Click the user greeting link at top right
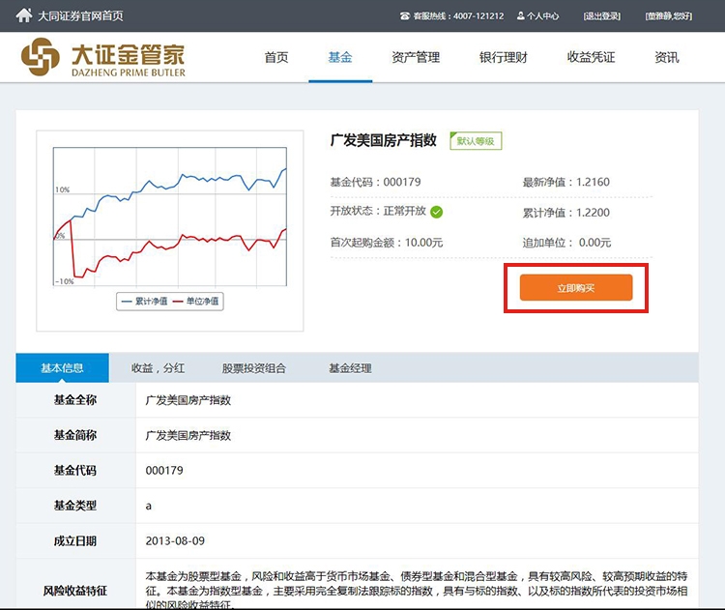The image size is (725, 610). click(669, 16)
